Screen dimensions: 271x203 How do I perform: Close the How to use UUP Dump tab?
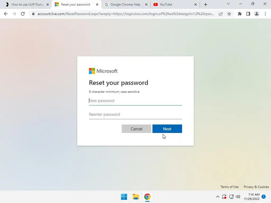[48, 4]
